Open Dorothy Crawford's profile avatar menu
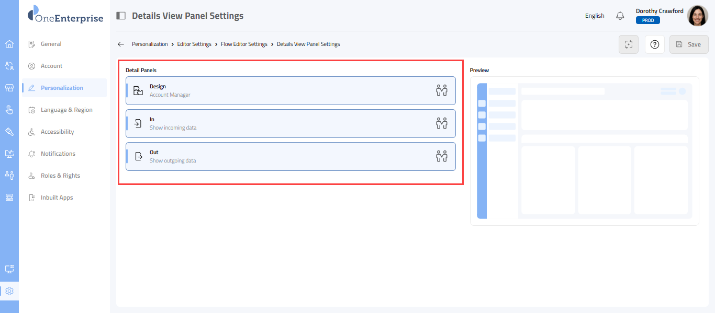The image size is (715, 313). [x=697, y=16]
